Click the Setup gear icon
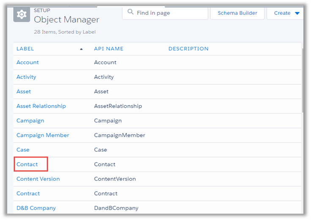This screenshot has width=311, height=220. (x=22, y=14)
